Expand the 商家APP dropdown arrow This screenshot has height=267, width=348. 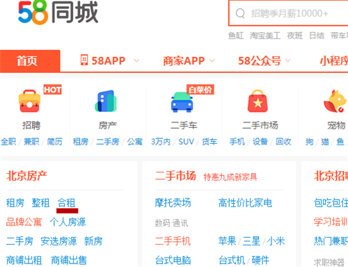pos(212,60)
